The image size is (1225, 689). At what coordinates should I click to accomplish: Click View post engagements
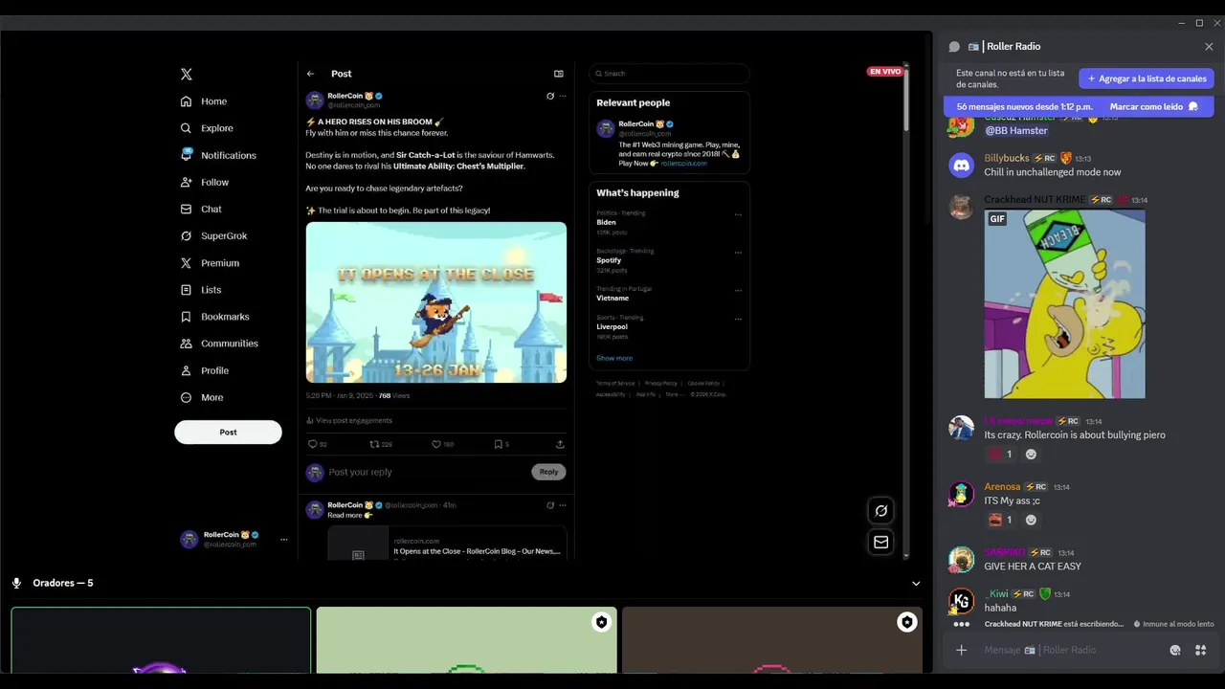pyautogui.click(x=349, y=420)
